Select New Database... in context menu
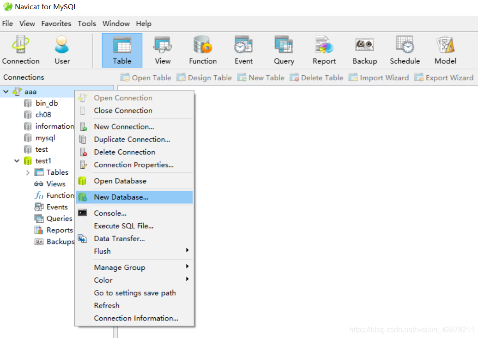This screenshot has width=478, height=338. (x=134, y=197)
